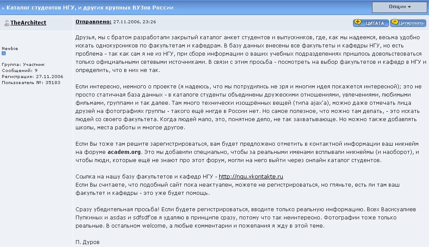
Task: Open the Опции dropdown menu
Action: pyautogui.click(x=400, y=7)
